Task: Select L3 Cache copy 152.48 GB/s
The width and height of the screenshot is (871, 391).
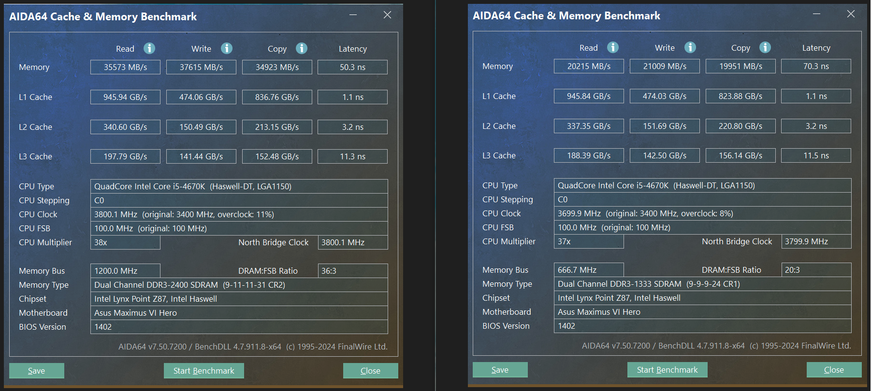Action: [x=277, y=156]
